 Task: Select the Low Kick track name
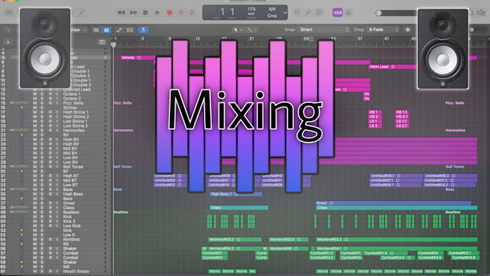click(72, 226)
